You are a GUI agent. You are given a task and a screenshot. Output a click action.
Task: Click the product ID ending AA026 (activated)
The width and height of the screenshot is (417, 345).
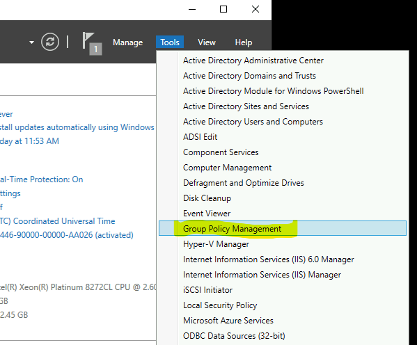pyautogui.click(x=67, y=235)
